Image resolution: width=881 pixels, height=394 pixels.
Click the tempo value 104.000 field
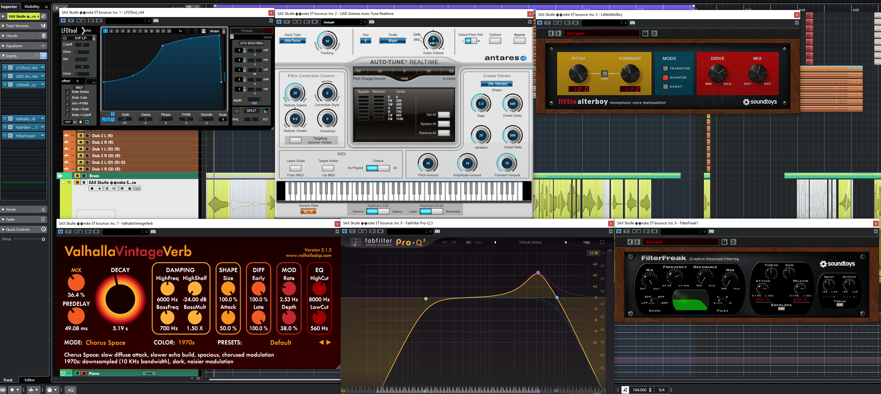tap(639, 390)
